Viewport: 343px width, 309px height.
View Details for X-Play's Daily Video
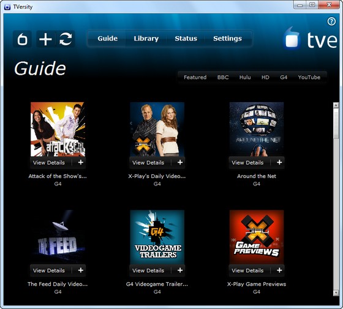148,163
